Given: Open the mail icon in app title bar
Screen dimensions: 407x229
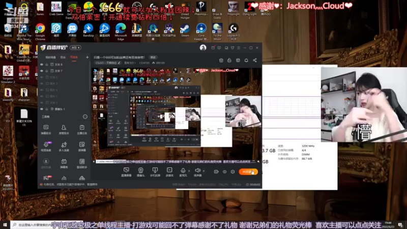Looking at the screenshot, I should 213,48.
